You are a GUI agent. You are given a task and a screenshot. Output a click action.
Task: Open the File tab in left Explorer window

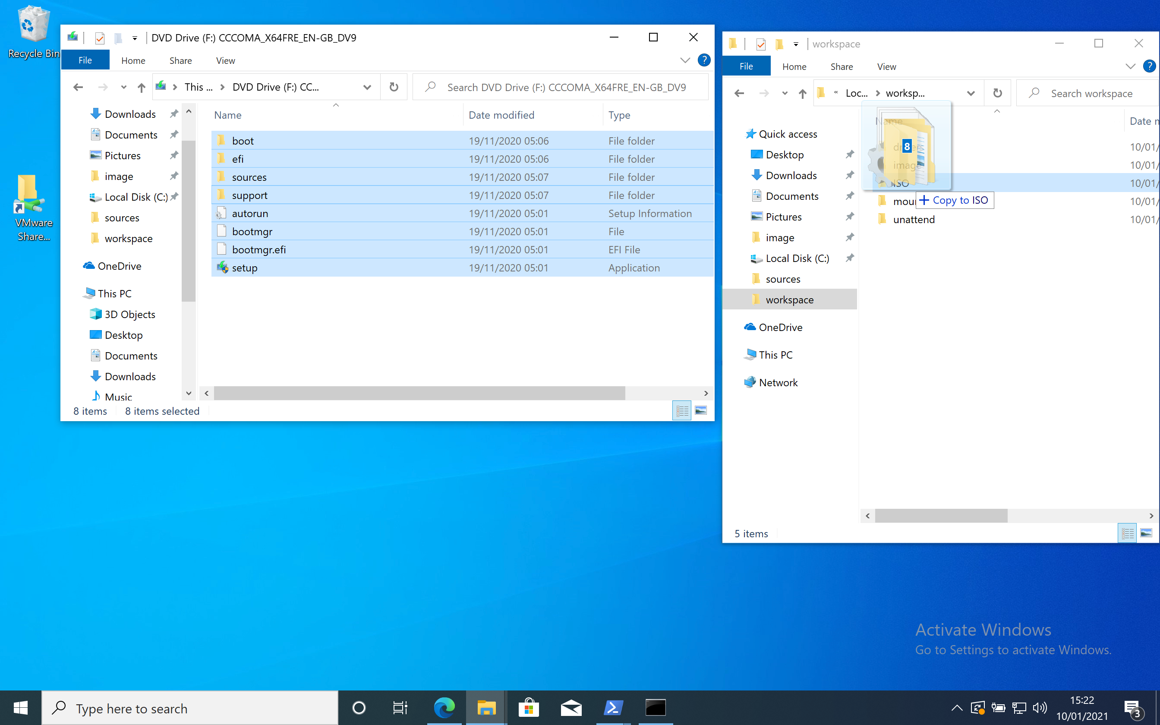point(84,60)
